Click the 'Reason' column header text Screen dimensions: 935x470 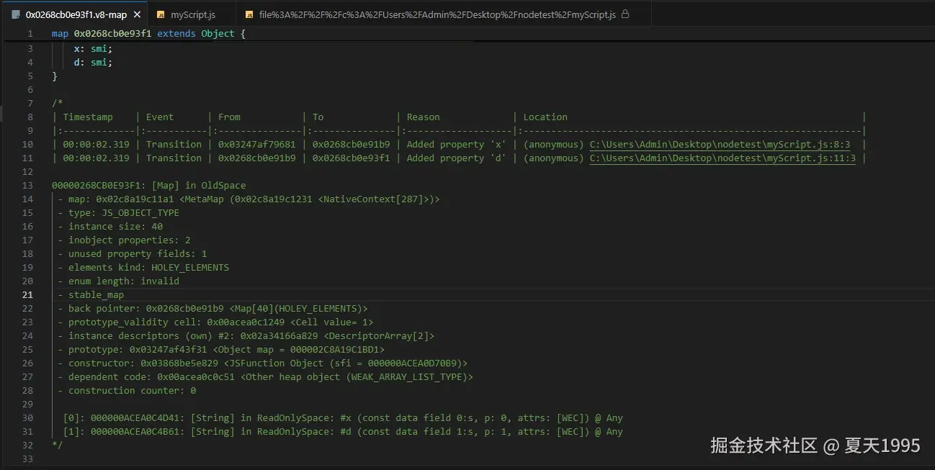423,117
